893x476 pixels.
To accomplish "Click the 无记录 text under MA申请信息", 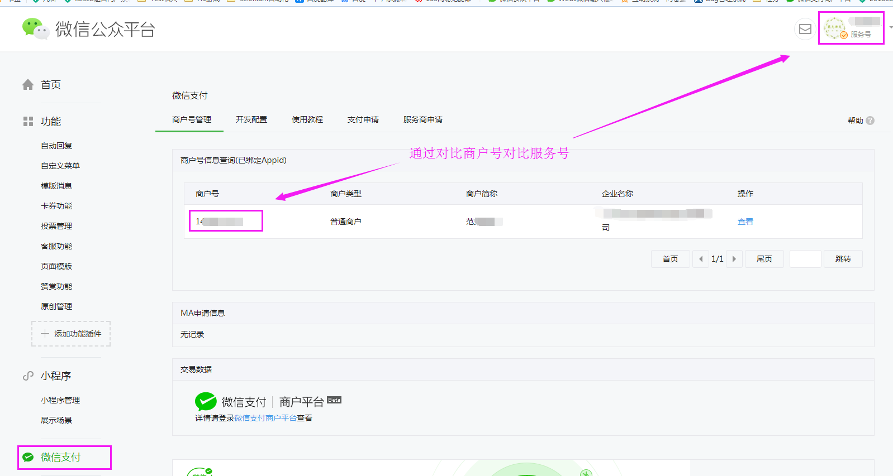I will [x=192, y=334].
